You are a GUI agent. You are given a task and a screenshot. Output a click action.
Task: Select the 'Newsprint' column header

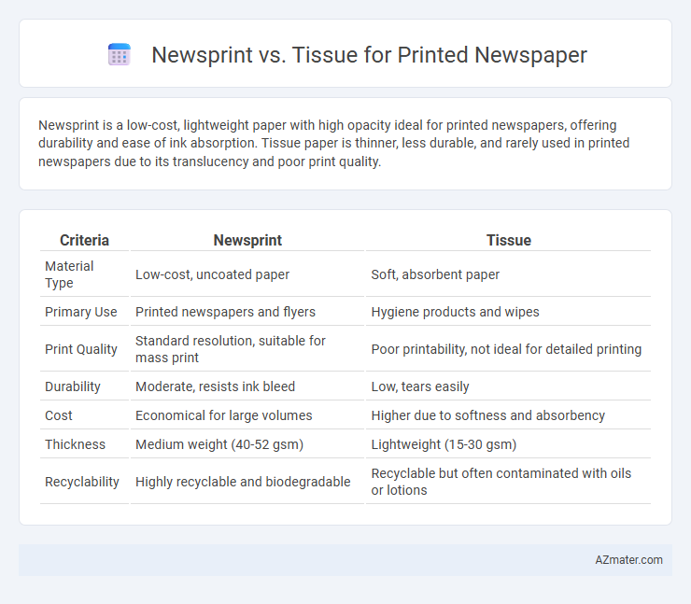click(x=247, y=240)
